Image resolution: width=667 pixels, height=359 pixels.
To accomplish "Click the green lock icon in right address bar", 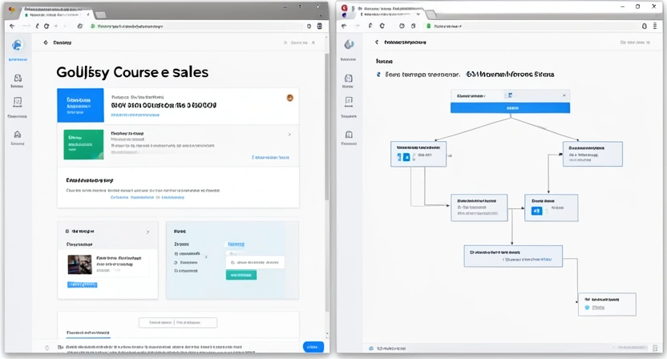I will point(428,26).
